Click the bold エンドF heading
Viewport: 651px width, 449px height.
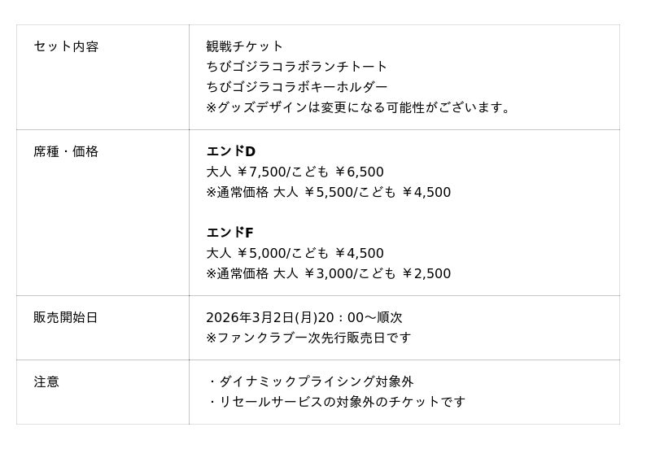(x=229, y=233)
